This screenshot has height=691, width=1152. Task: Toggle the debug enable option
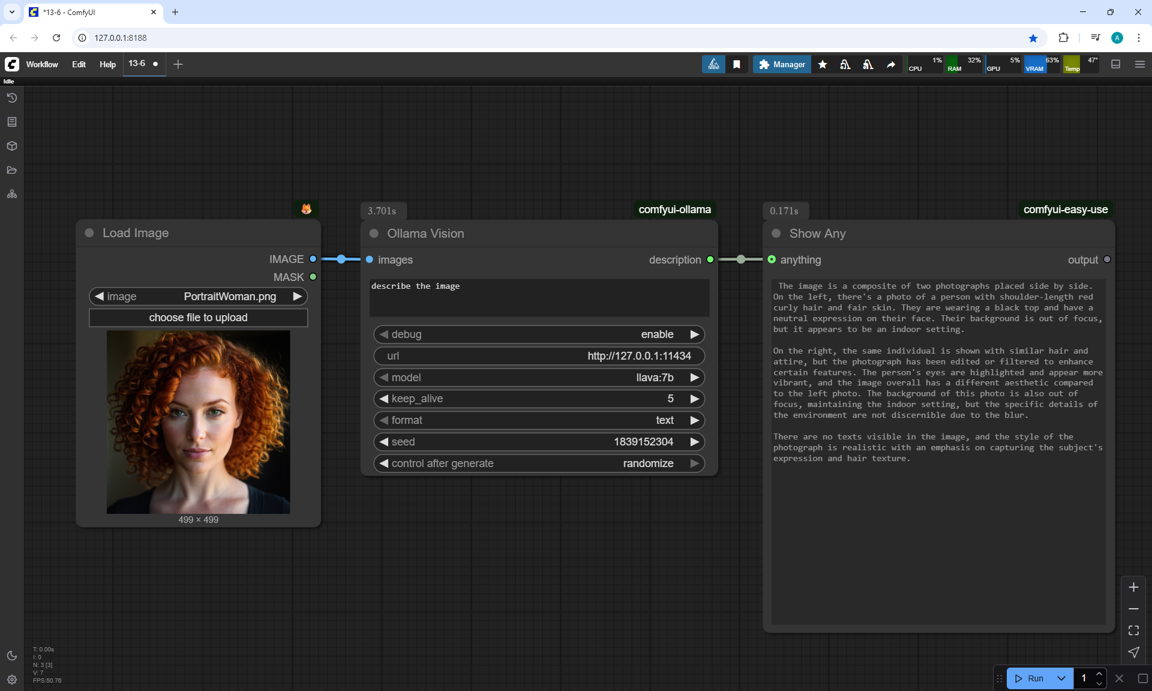[538, 334]
